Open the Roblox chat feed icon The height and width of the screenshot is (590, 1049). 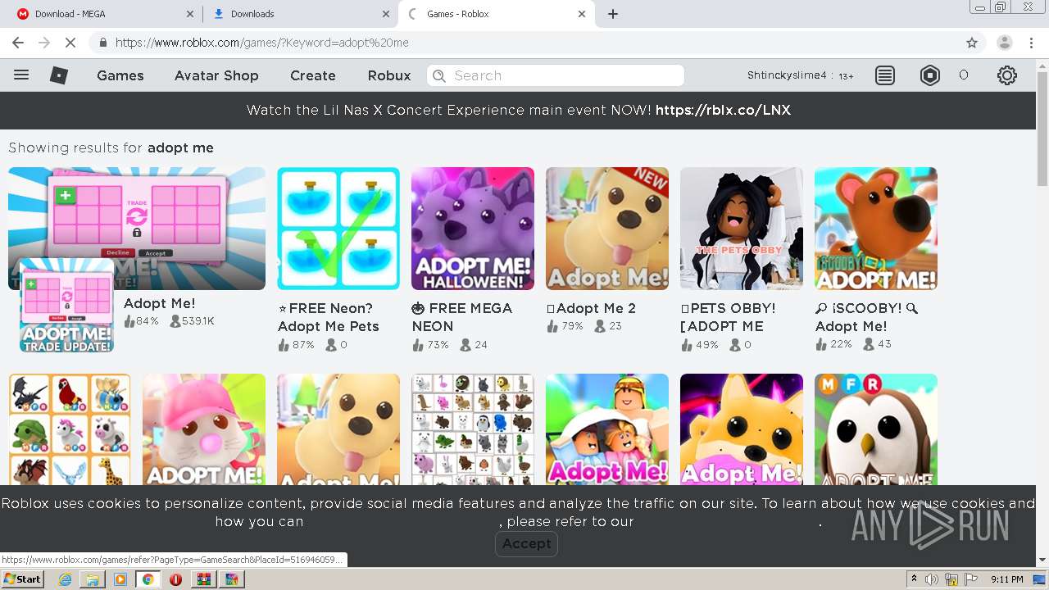(885, 75)
